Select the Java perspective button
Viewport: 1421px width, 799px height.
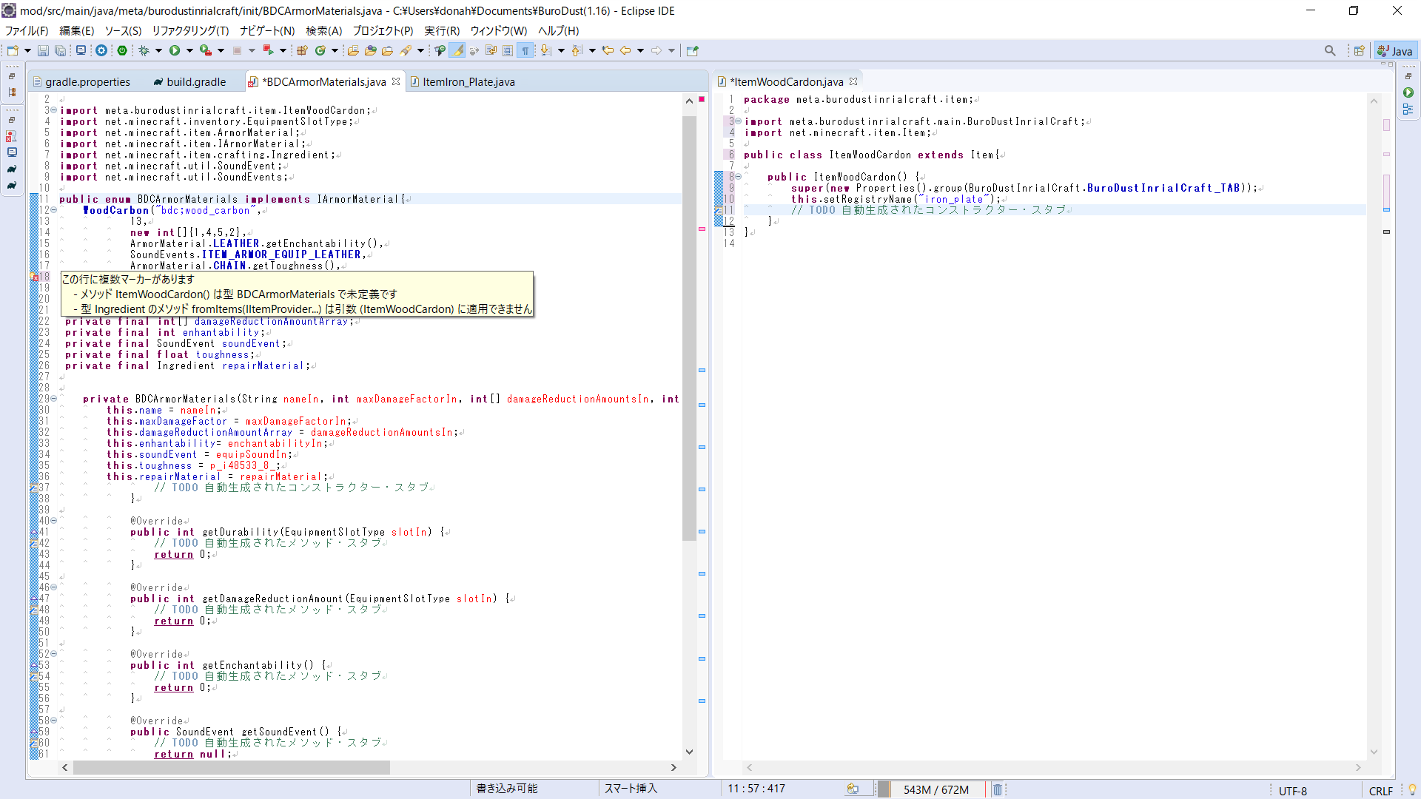pos(1395,50)
